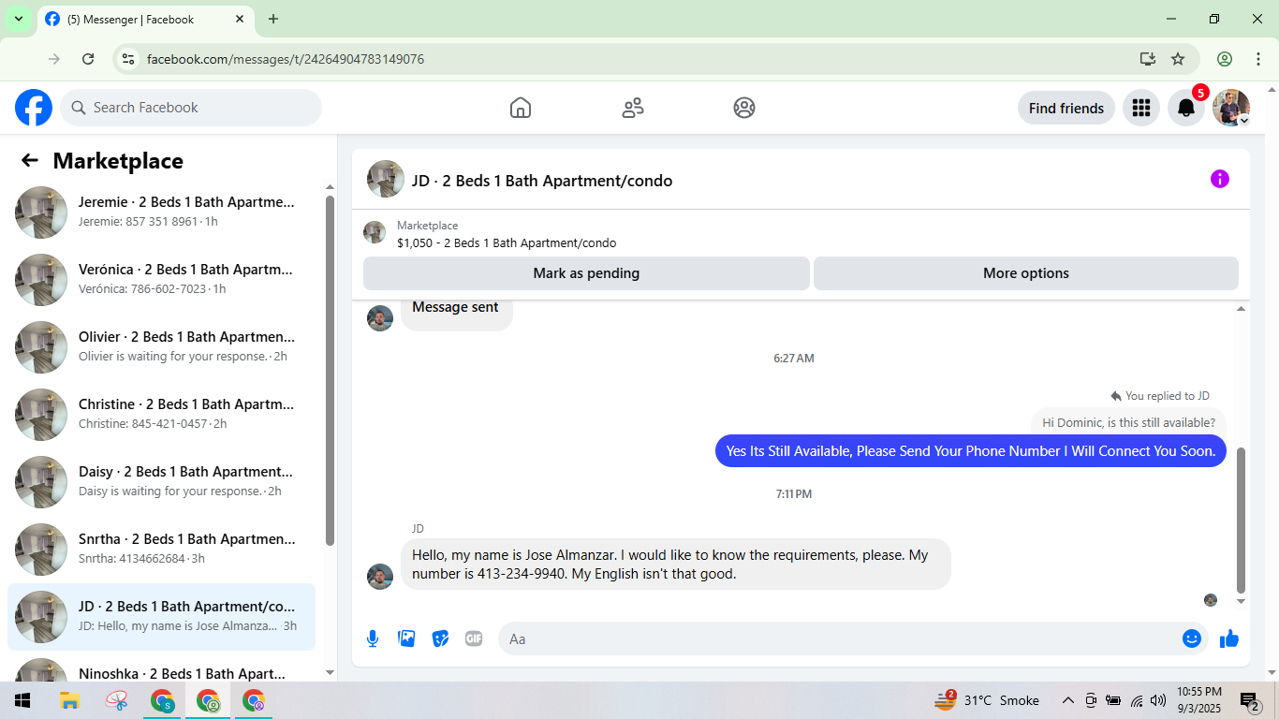View site information icon in address bar

click(129, 59)
